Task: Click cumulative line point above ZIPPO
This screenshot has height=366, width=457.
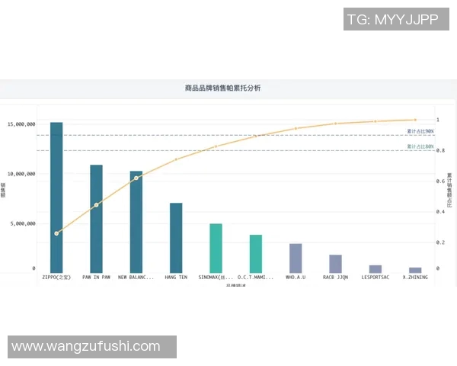Action: click(56, 233)
